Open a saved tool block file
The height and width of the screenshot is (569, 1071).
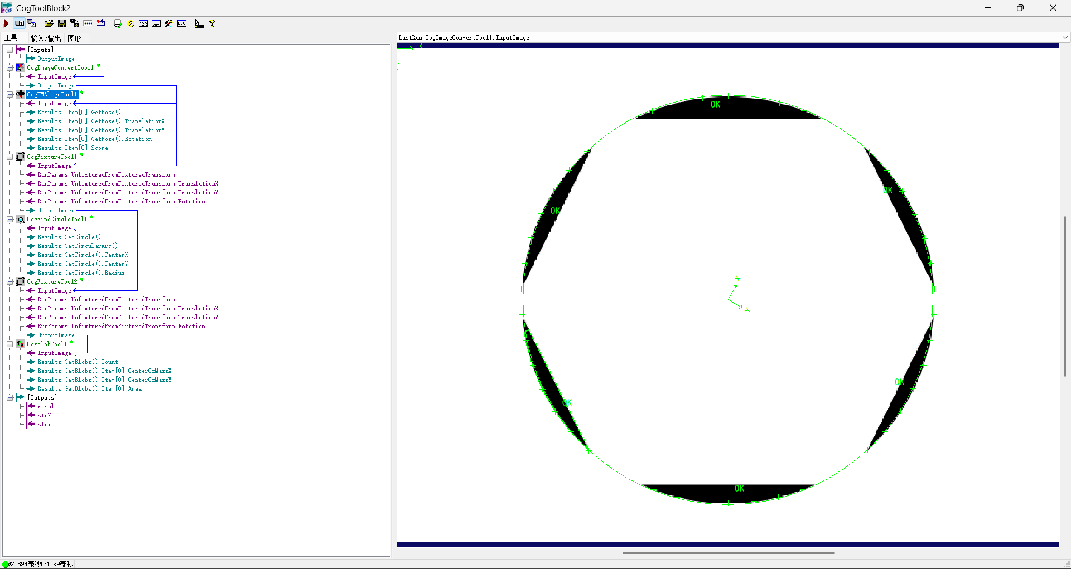click(49, 23)
